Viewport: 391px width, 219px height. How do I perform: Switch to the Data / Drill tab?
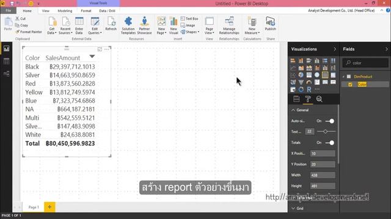(x=108, y=11)
